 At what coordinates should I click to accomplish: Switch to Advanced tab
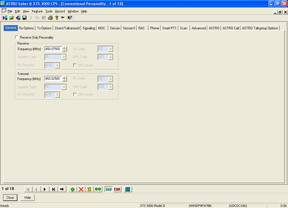click(199, 28)
